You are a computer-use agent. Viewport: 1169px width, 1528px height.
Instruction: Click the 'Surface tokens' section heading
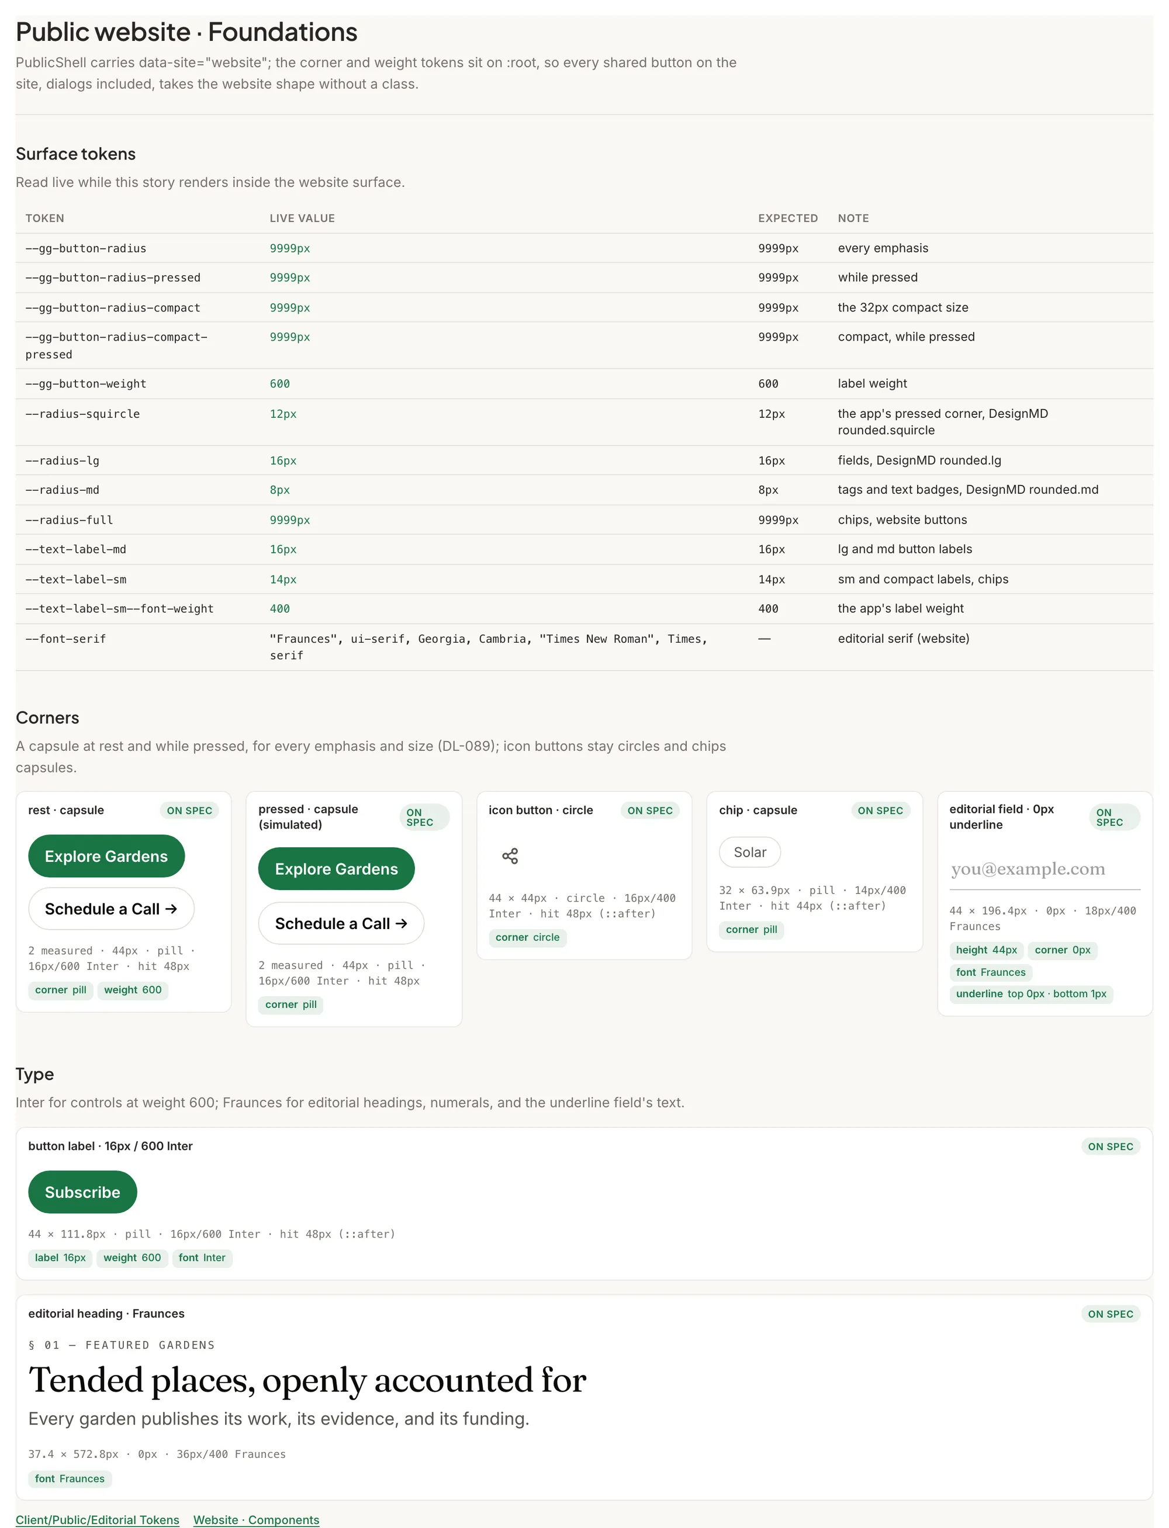coord(76,154)
